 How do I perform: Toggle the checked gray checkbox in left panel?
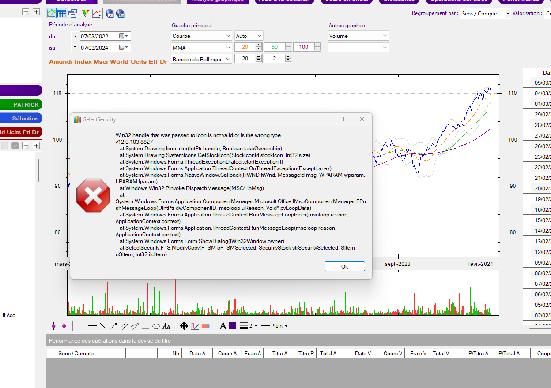[x=15, y=145]
